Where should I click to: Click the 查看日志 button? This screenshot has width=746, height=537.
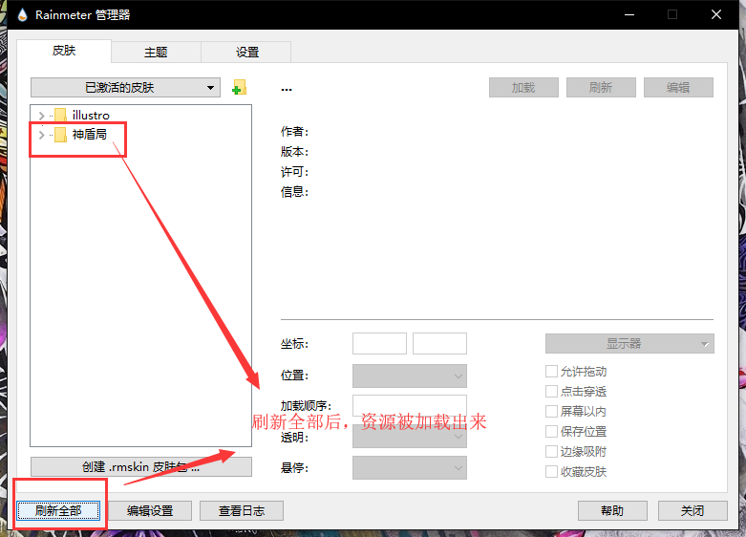(x=242, y=511)
